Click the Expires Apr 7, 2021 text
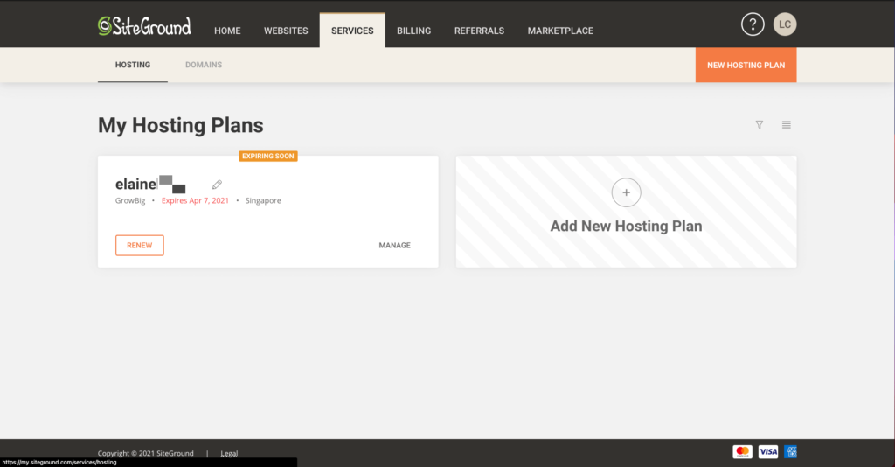 point(195,200)
